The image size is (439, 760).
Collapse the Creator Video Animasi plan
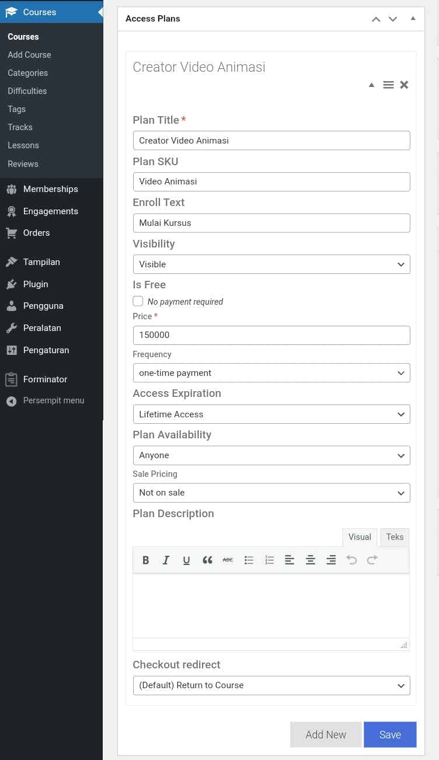click(371, 85)
